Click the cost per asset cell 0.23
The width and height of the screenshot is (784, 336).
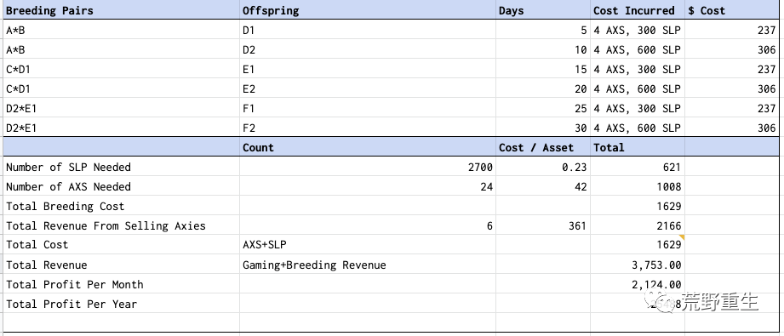coord(543,167)
